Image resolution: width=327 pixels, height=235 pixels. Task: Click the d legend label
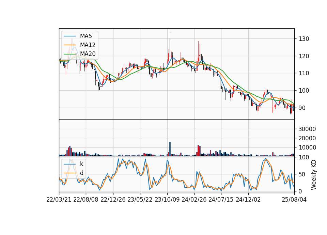81,173
